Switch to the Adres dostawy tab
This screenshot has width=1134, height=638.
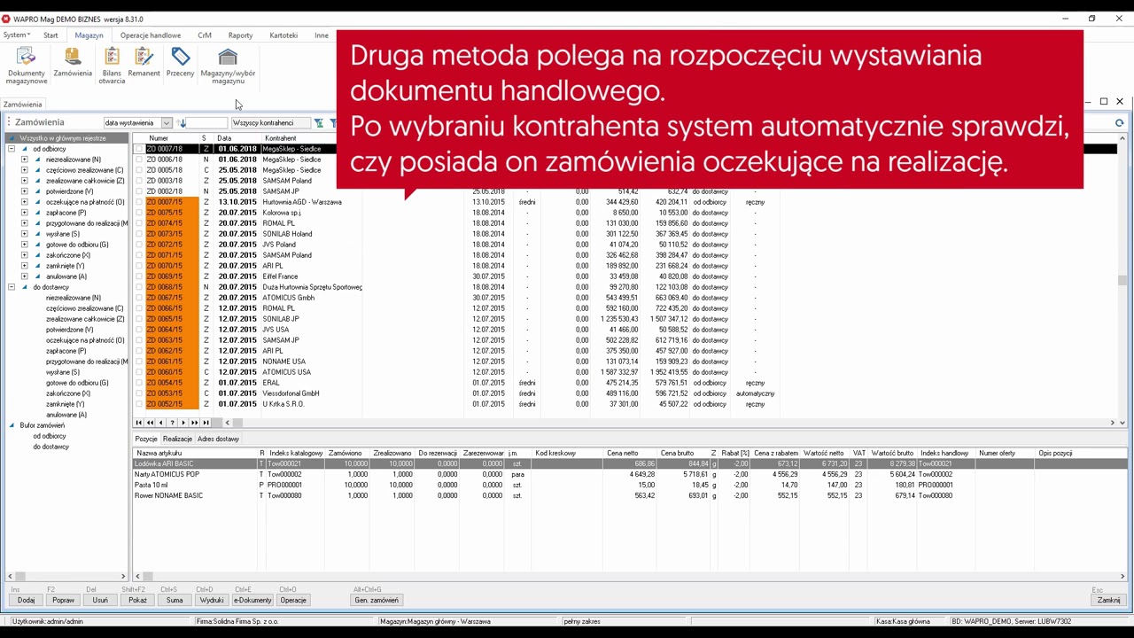click(218, 439)
